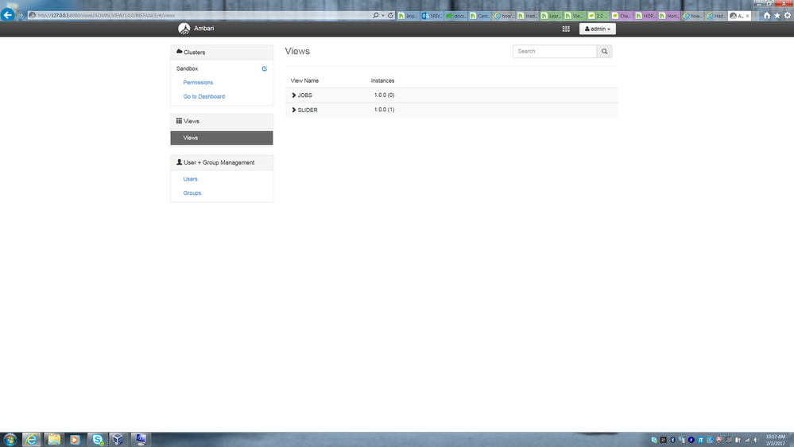Screen dimensions: 794x447
Task: Open File Explorer in taskbar
Action: 54,439
